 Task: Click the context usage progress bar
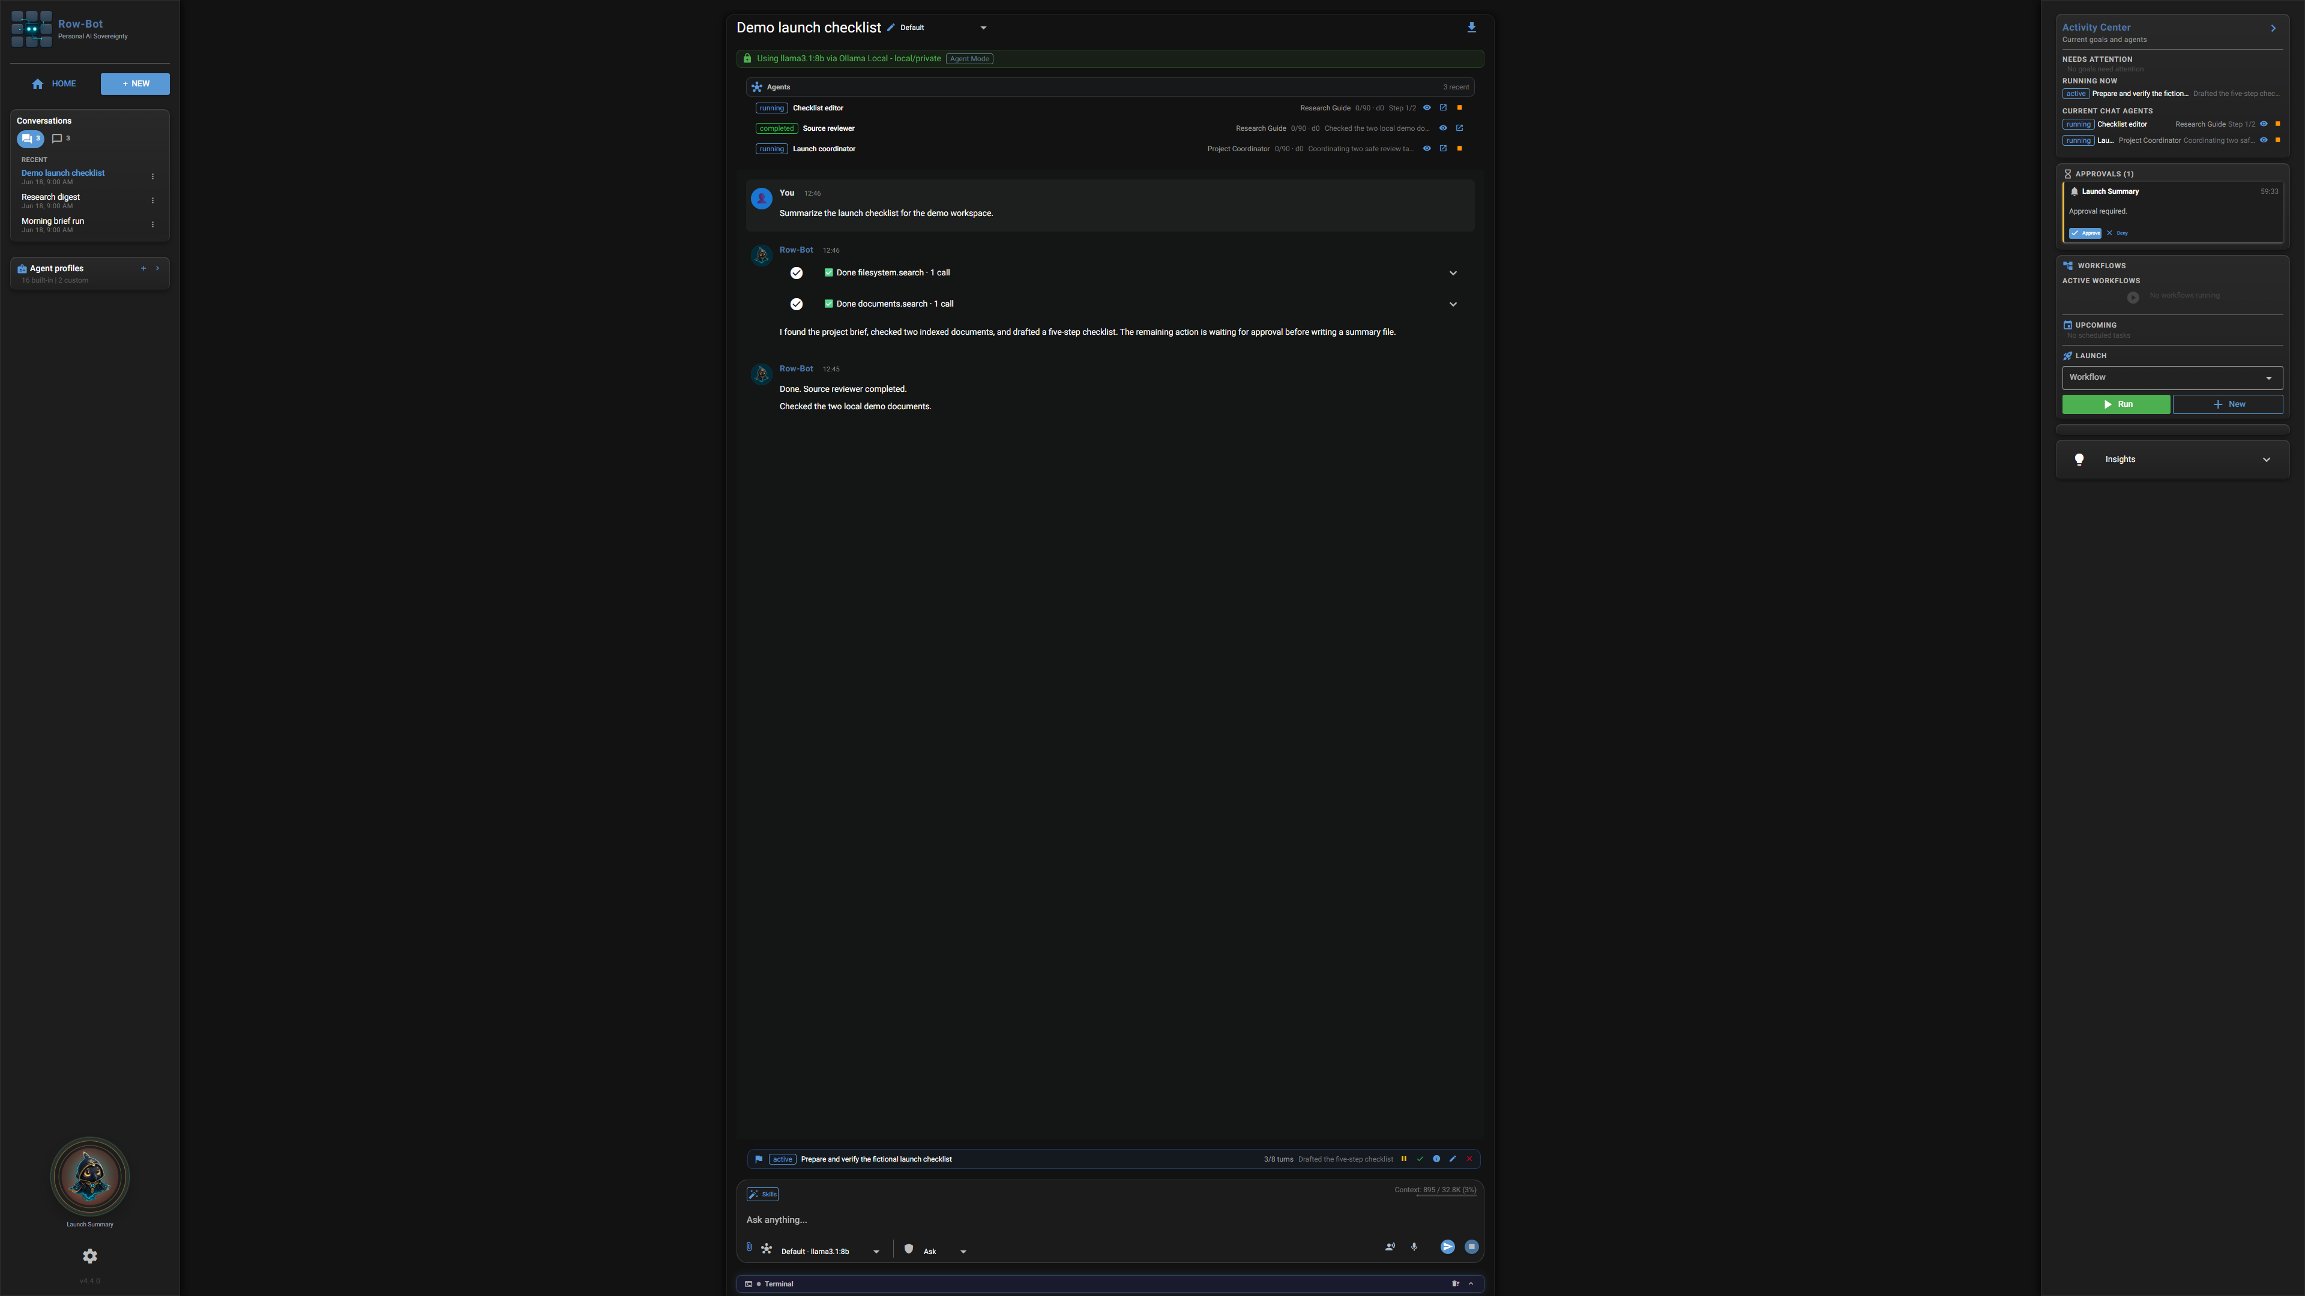[x=1446, y=1195]
